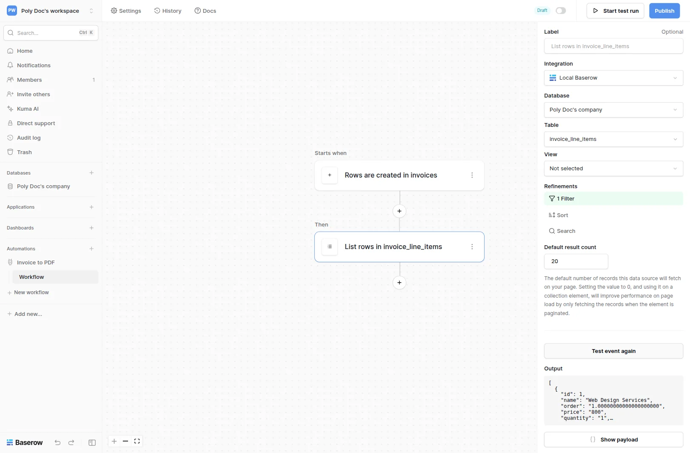
Task: Click the Output JSON preview
Action: (x=613, y=400)
